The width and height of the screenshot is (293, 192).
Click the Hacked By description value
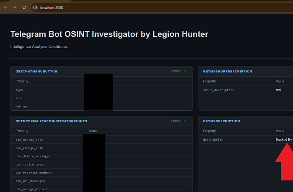point(284,140)
